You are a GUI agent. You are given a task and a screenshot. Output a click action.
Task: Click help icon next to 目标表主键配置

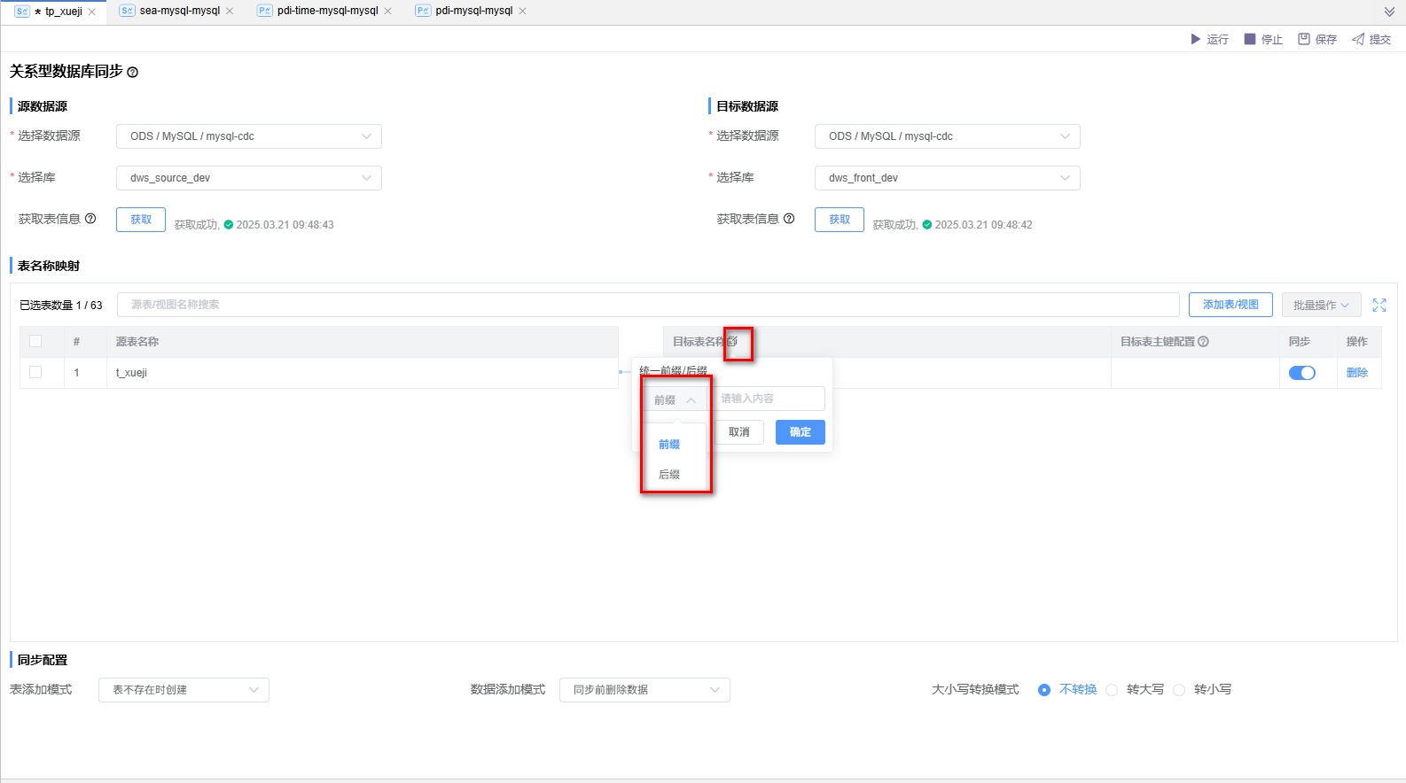coord(1203,342)
